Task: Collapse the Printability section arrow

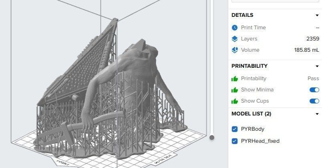Action: (x=317, y=66)
